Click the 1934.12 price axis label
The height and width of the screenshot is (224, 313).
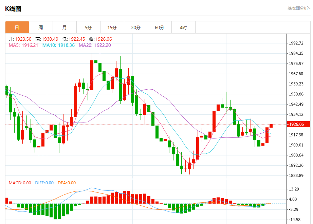pyautogui.click(x=296, y=115)
